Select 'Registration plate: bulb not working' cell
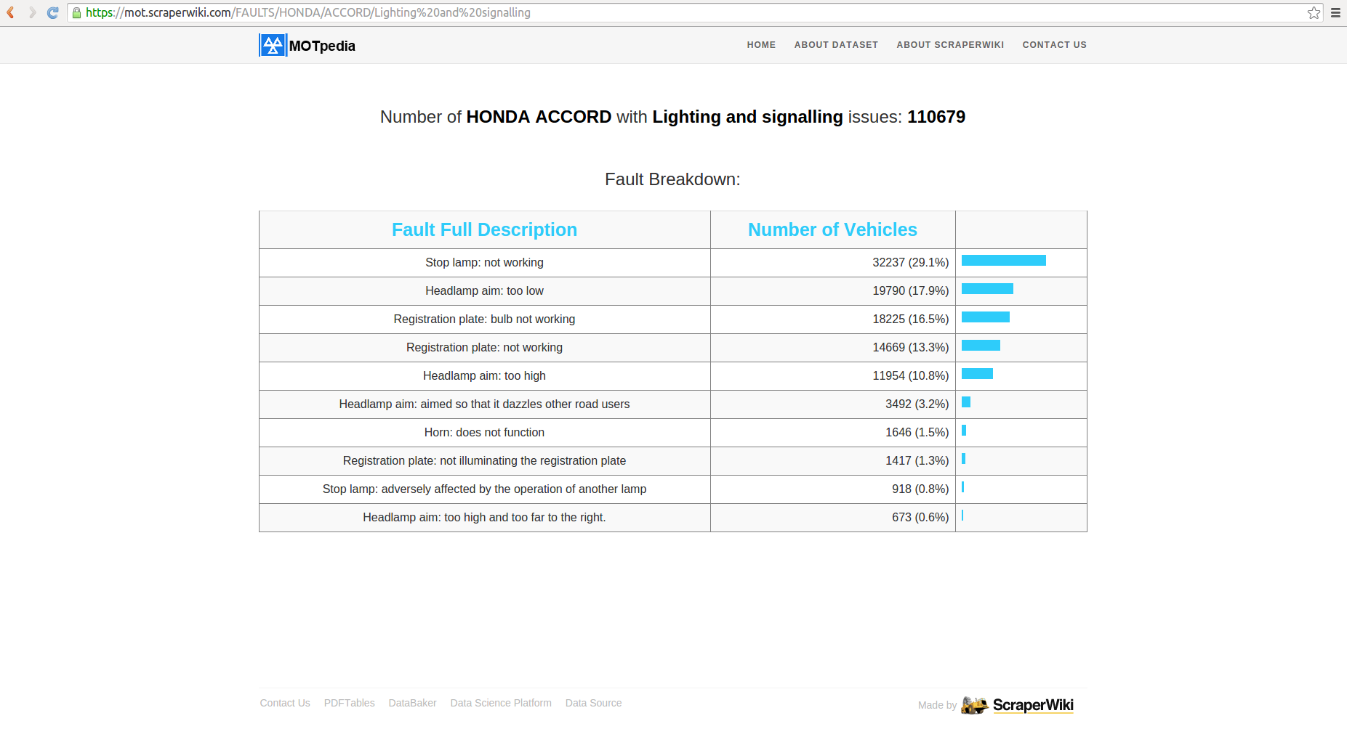 click(484, 319)
